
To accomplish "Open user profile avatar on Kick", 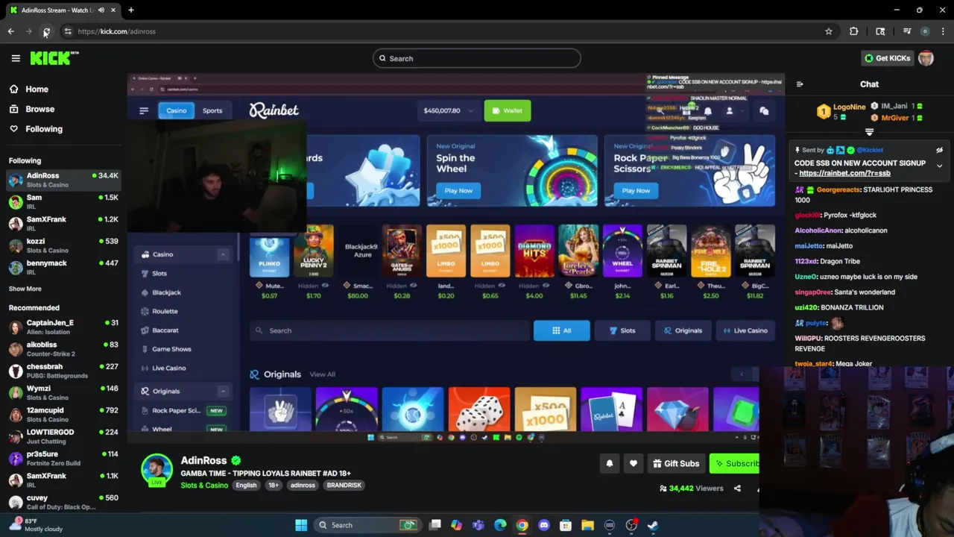I will (x=926, y=58).
